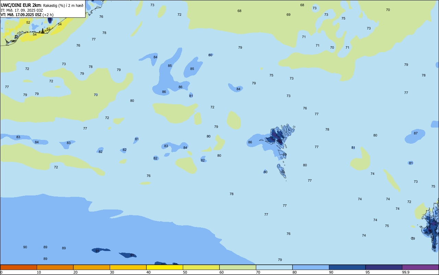Click the 50–60 yellow-green legend swatch
This screenshot has width=439, height=275.
201,267
